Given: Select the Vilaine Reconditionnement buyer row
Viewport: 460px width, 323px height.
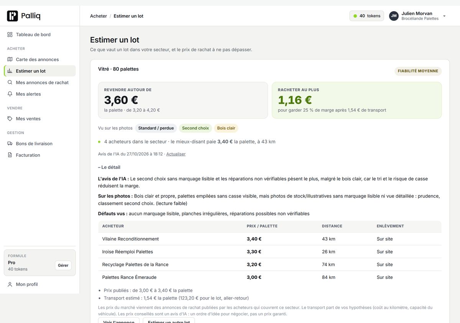Looking at the screenshot, I should 270,239.
